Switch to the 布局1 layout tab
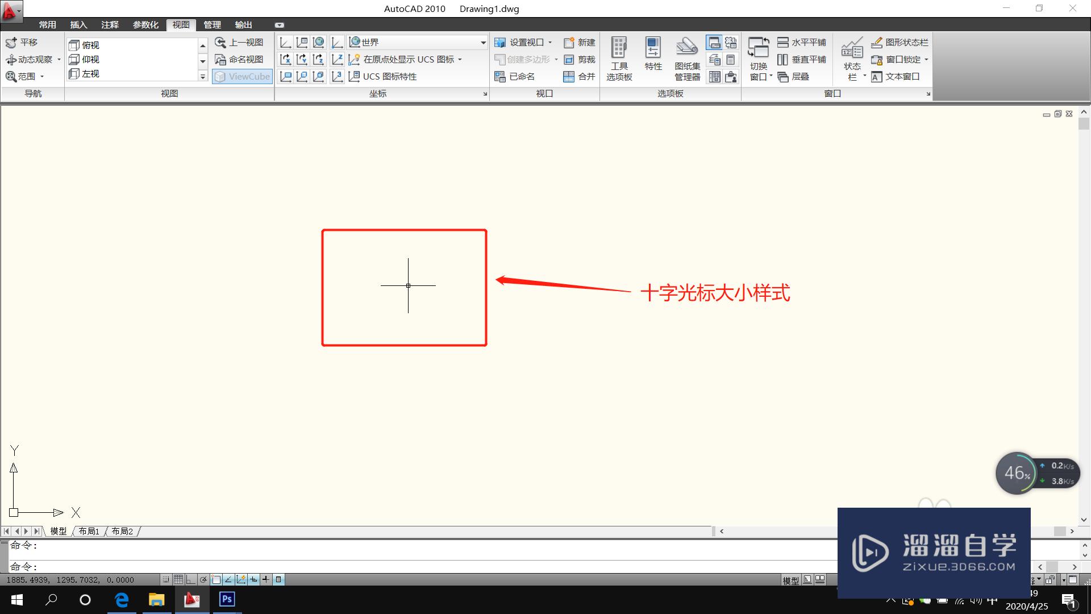The image size is (1091, 614). (x=89, y=531)
